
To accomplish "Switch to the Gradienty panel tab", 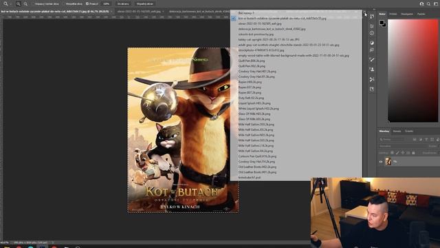I will click(x=407, y=14).
